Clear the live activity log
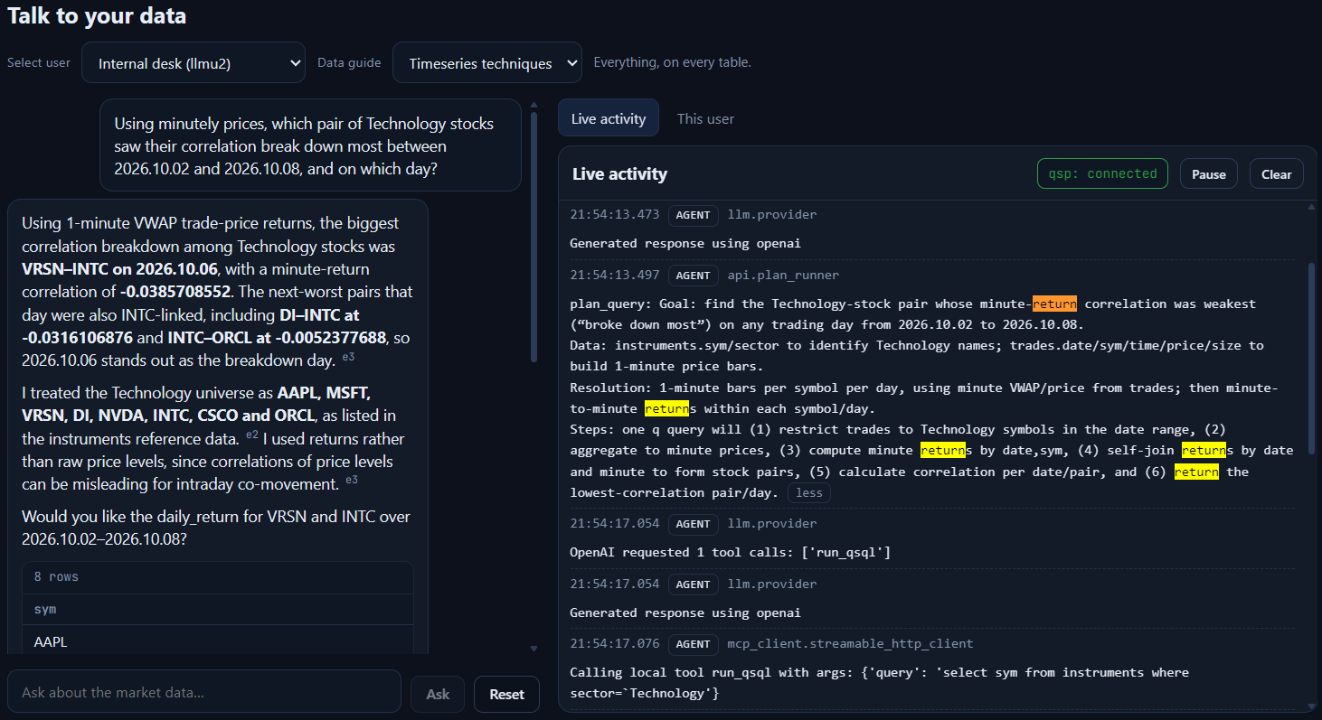 pyautogui.click(x=1276, y=173)
